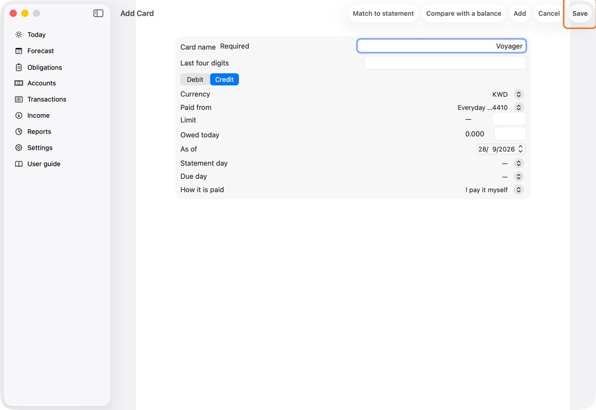Click the Income arrow-circle icon
The width and height of the screenshot is (596, 410).
coord(19,116)
